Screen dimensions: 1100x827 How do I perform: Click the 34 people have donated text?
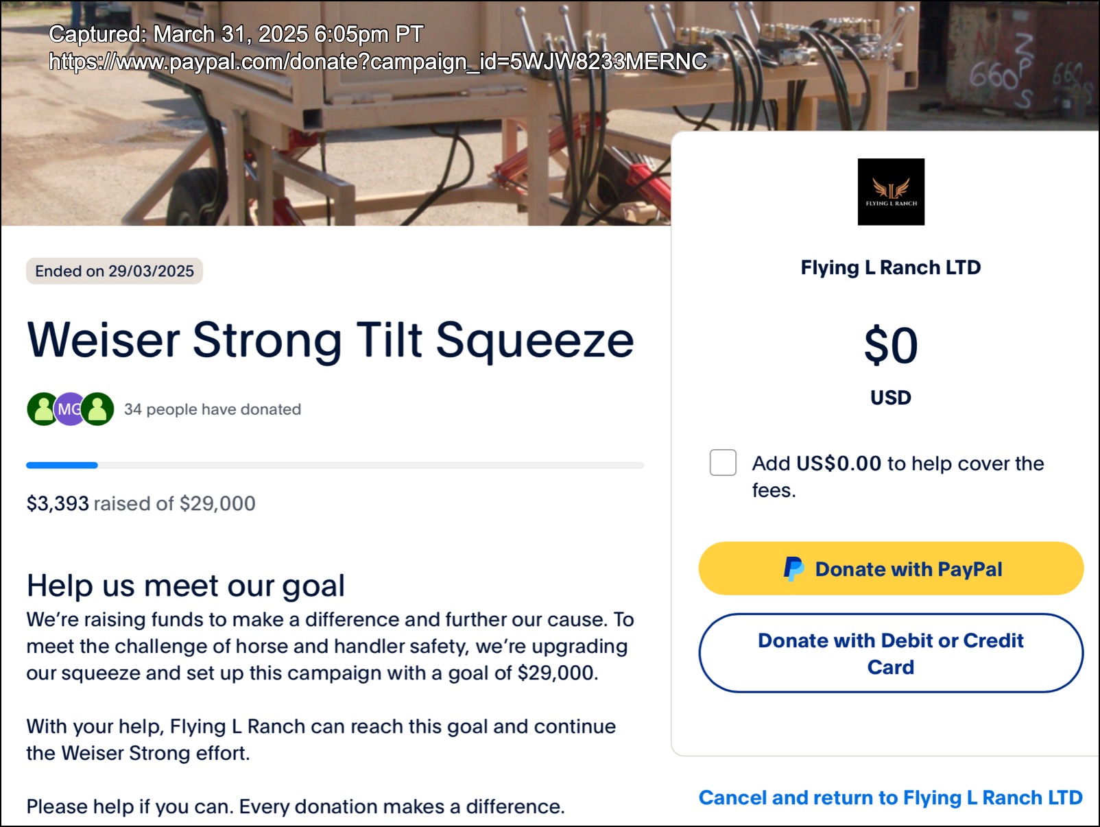point(213,409)
